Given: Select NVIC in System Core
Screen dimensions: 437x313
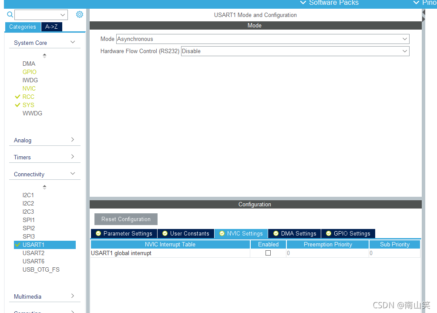Looking at the screenshot, I should [29, 89].
